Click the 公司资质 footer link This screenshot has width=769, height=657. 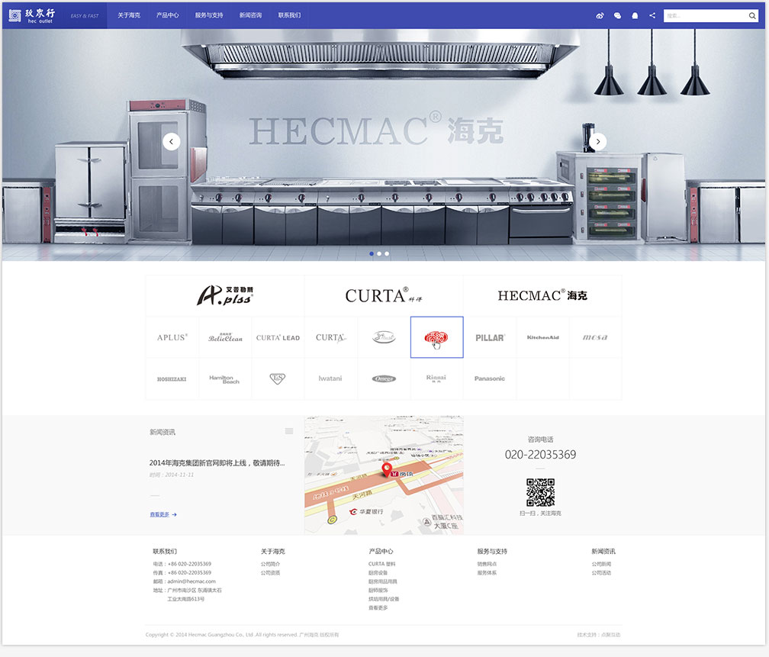(270, 573)
